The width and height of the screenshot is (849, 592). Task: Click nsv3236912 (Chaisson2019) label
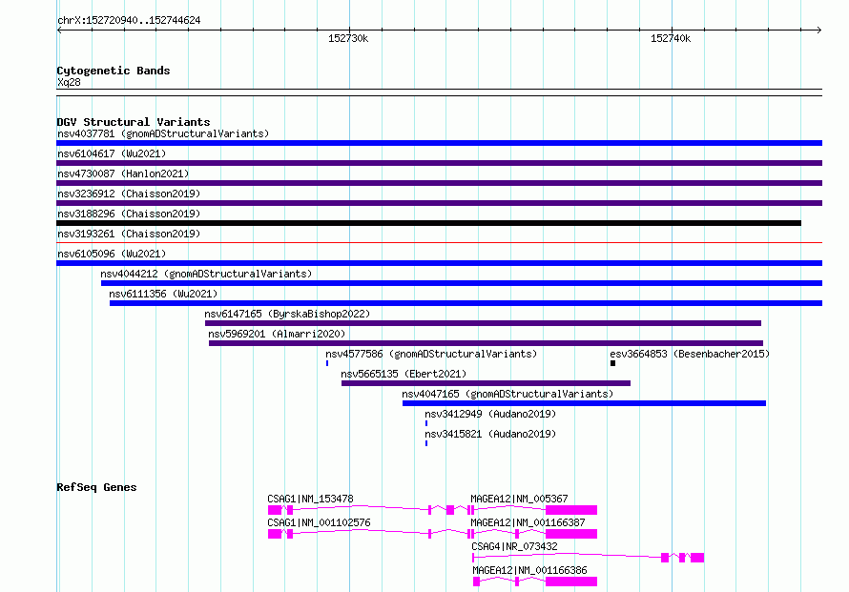pos(129,194)
